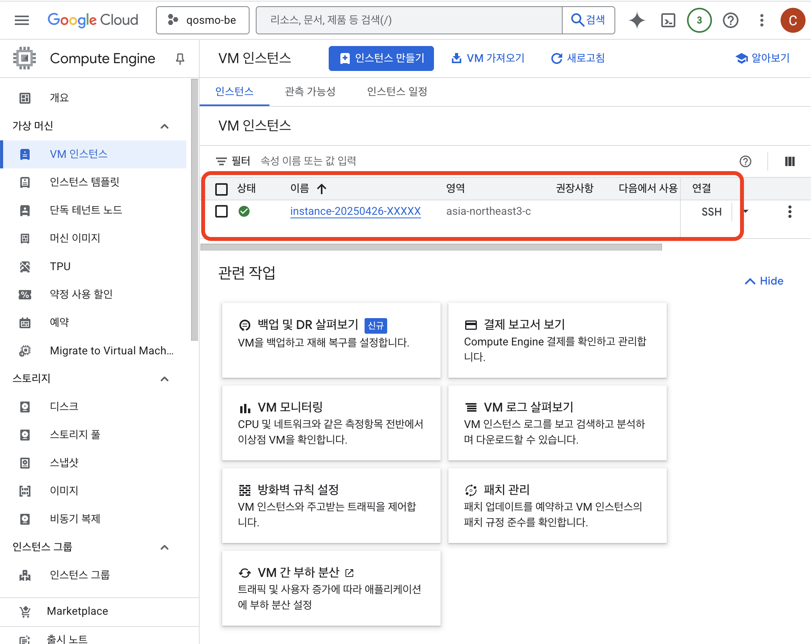Pin the Compute Engine product

pos(180,58)
